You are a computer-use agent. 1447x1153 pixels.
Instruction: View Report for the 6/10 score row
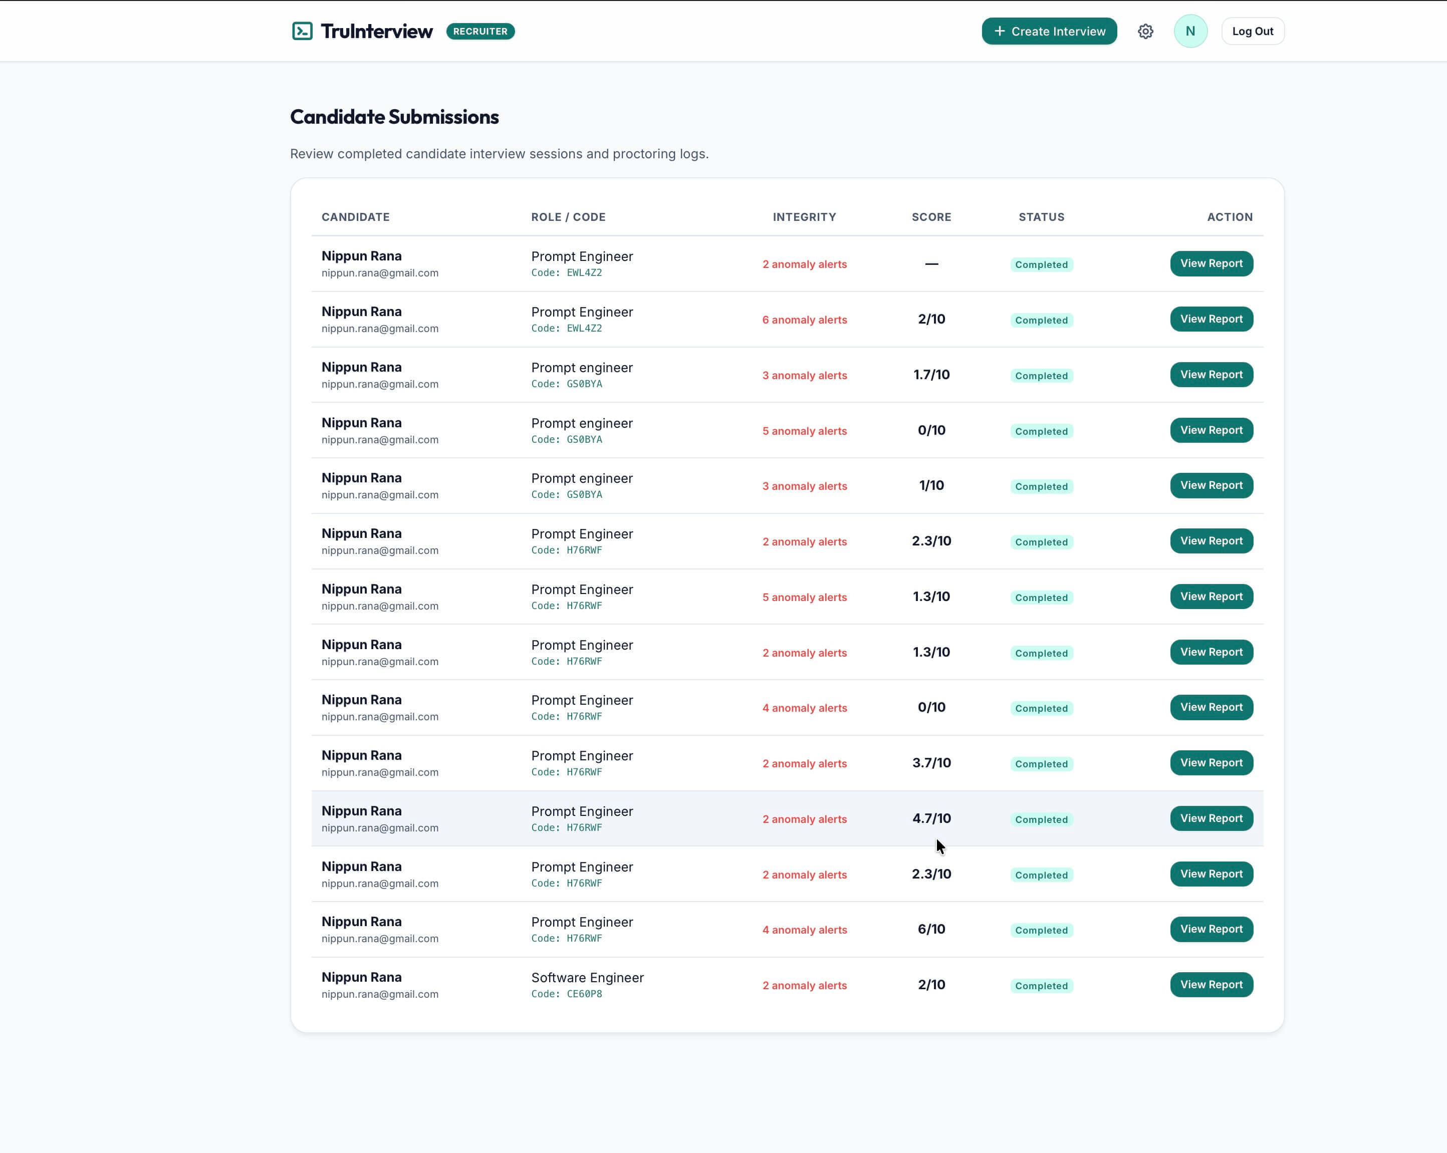1211,929
